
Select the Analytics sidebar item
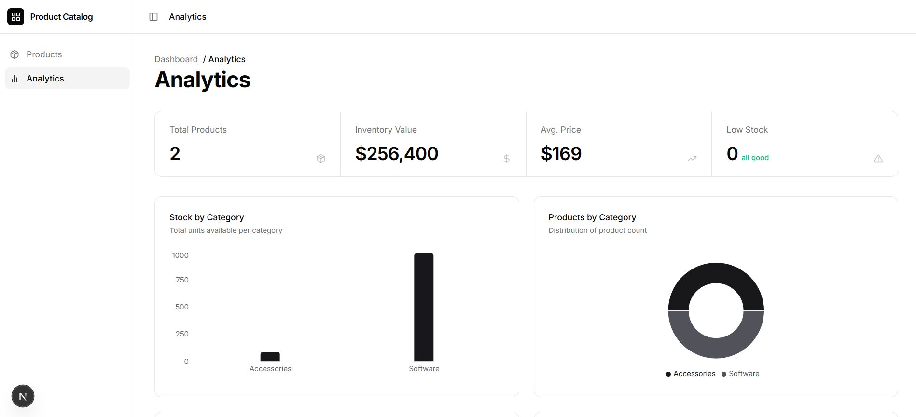tap(67, 79)
